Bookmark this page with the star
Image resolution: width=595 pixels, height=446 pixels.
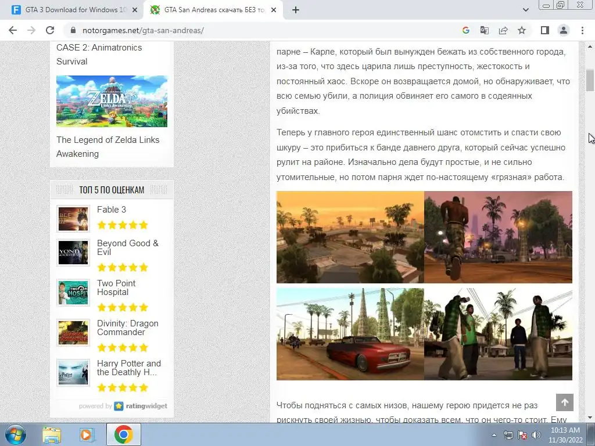522,30
